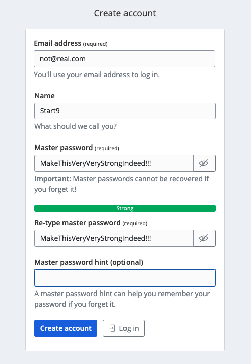Click into the Master password text field

(114, 163)
